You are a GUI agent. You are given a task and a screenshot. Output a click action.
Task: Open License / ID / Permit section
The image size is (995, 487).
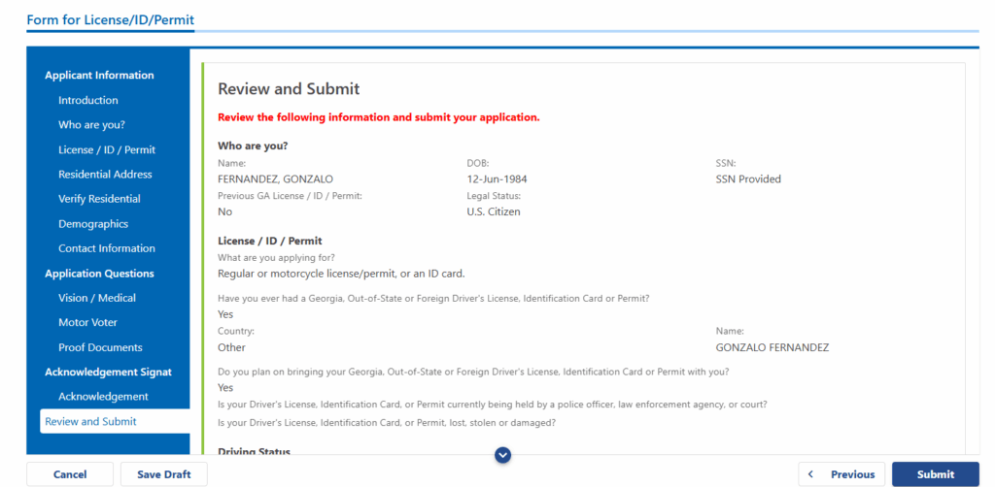point(107,149)
